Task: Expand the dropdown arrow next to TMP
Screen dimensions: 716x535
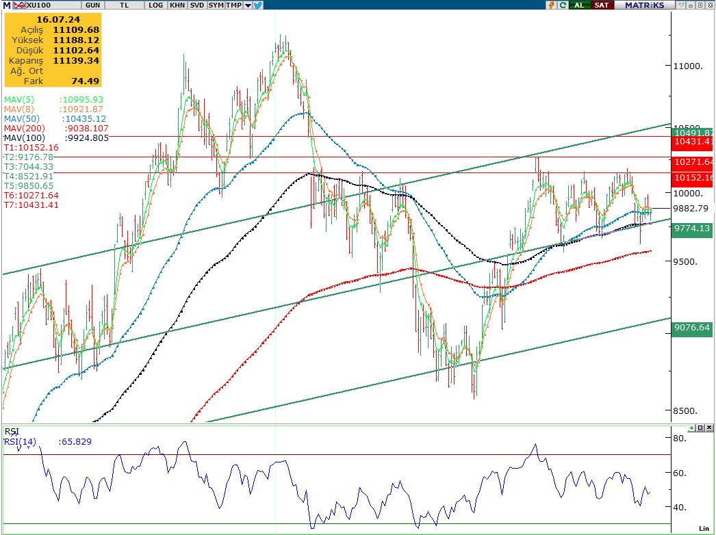Action: point(248,5)
